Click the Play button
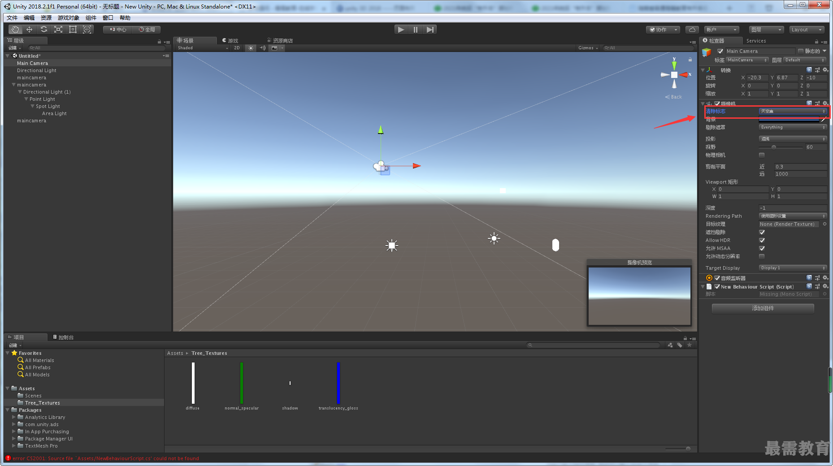The width and height of the screenshot is (833, 466). tap(401, 30)
